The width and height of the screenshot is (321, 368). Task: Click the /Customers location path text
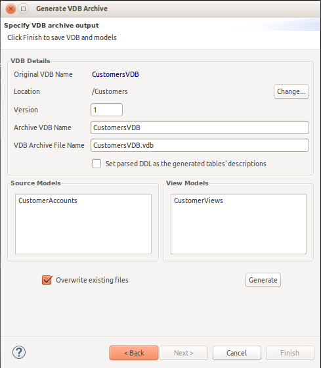[x=110, y=91]
